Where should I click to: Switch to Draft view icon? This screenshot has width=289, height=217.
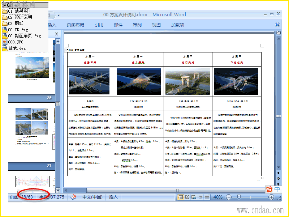207,197
